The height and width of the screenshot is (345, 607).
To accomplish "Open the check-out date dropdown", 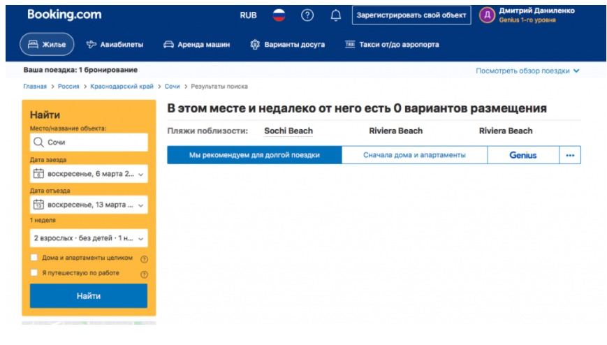I will click(89, 205).
